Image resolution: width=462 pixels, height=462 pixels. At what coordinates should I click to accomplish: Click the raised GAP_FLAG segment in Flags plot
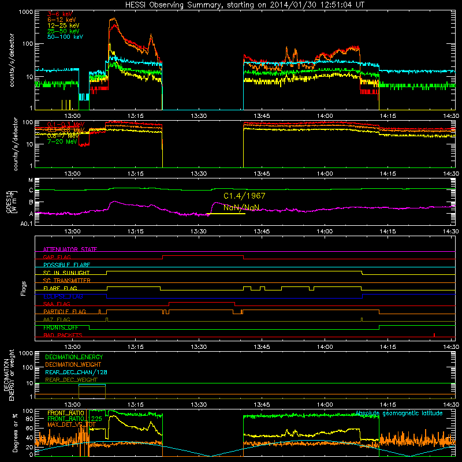click(203, 256)
